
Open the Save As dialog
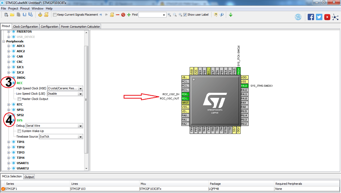[x=30, y=15]
